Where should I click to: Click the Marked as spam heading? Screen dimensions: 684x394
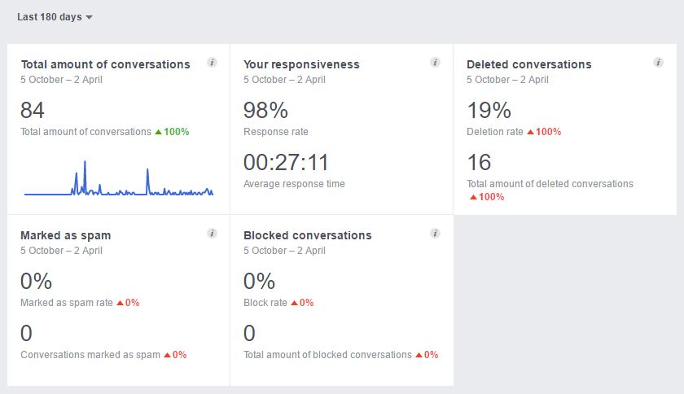click(65, 235)
